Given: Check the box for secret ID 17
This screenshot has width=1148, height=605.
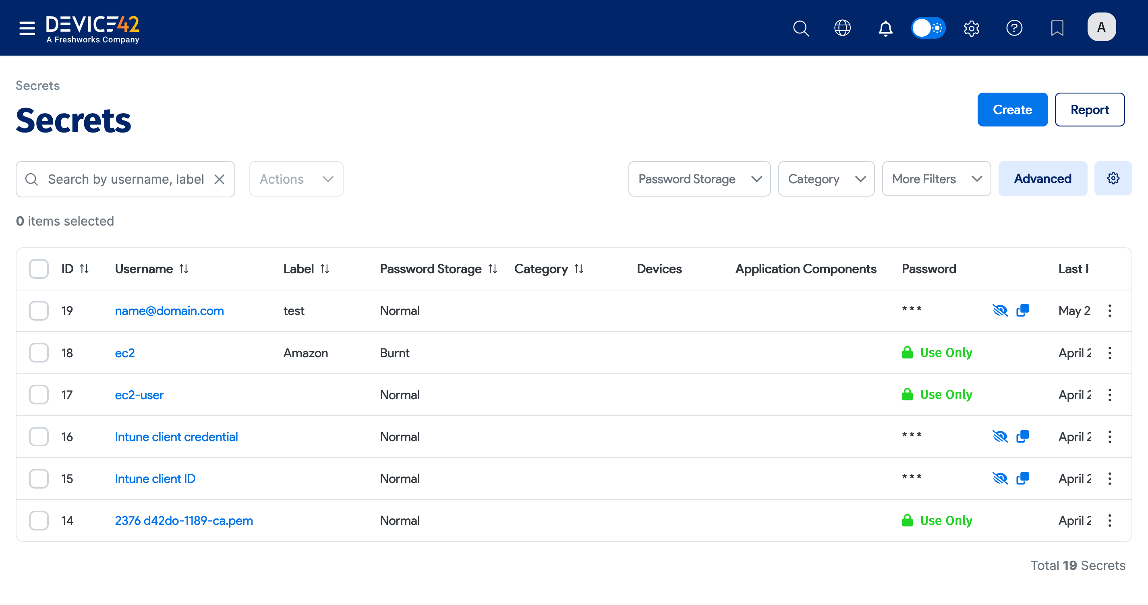Looking at the screenshot, I should point(39,395).
